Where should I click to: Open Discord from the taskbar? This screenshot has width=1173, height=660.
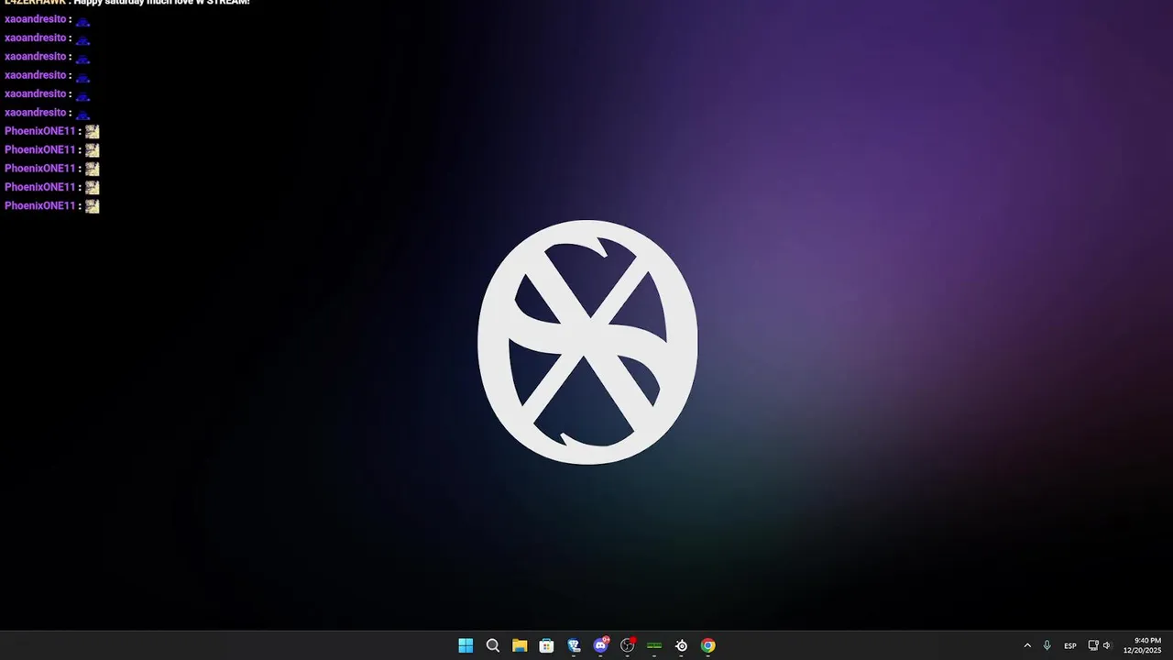tap(600, 645)
